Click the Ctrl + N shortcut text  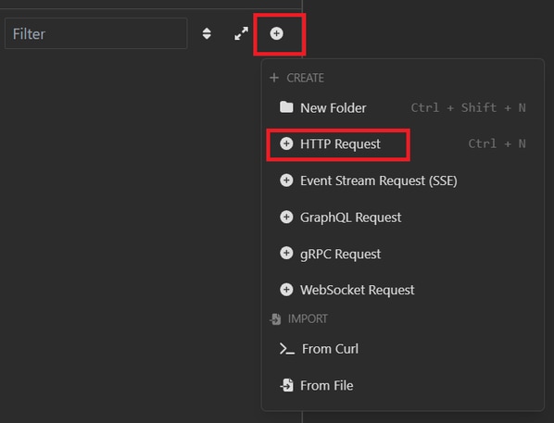click(497, 143)
